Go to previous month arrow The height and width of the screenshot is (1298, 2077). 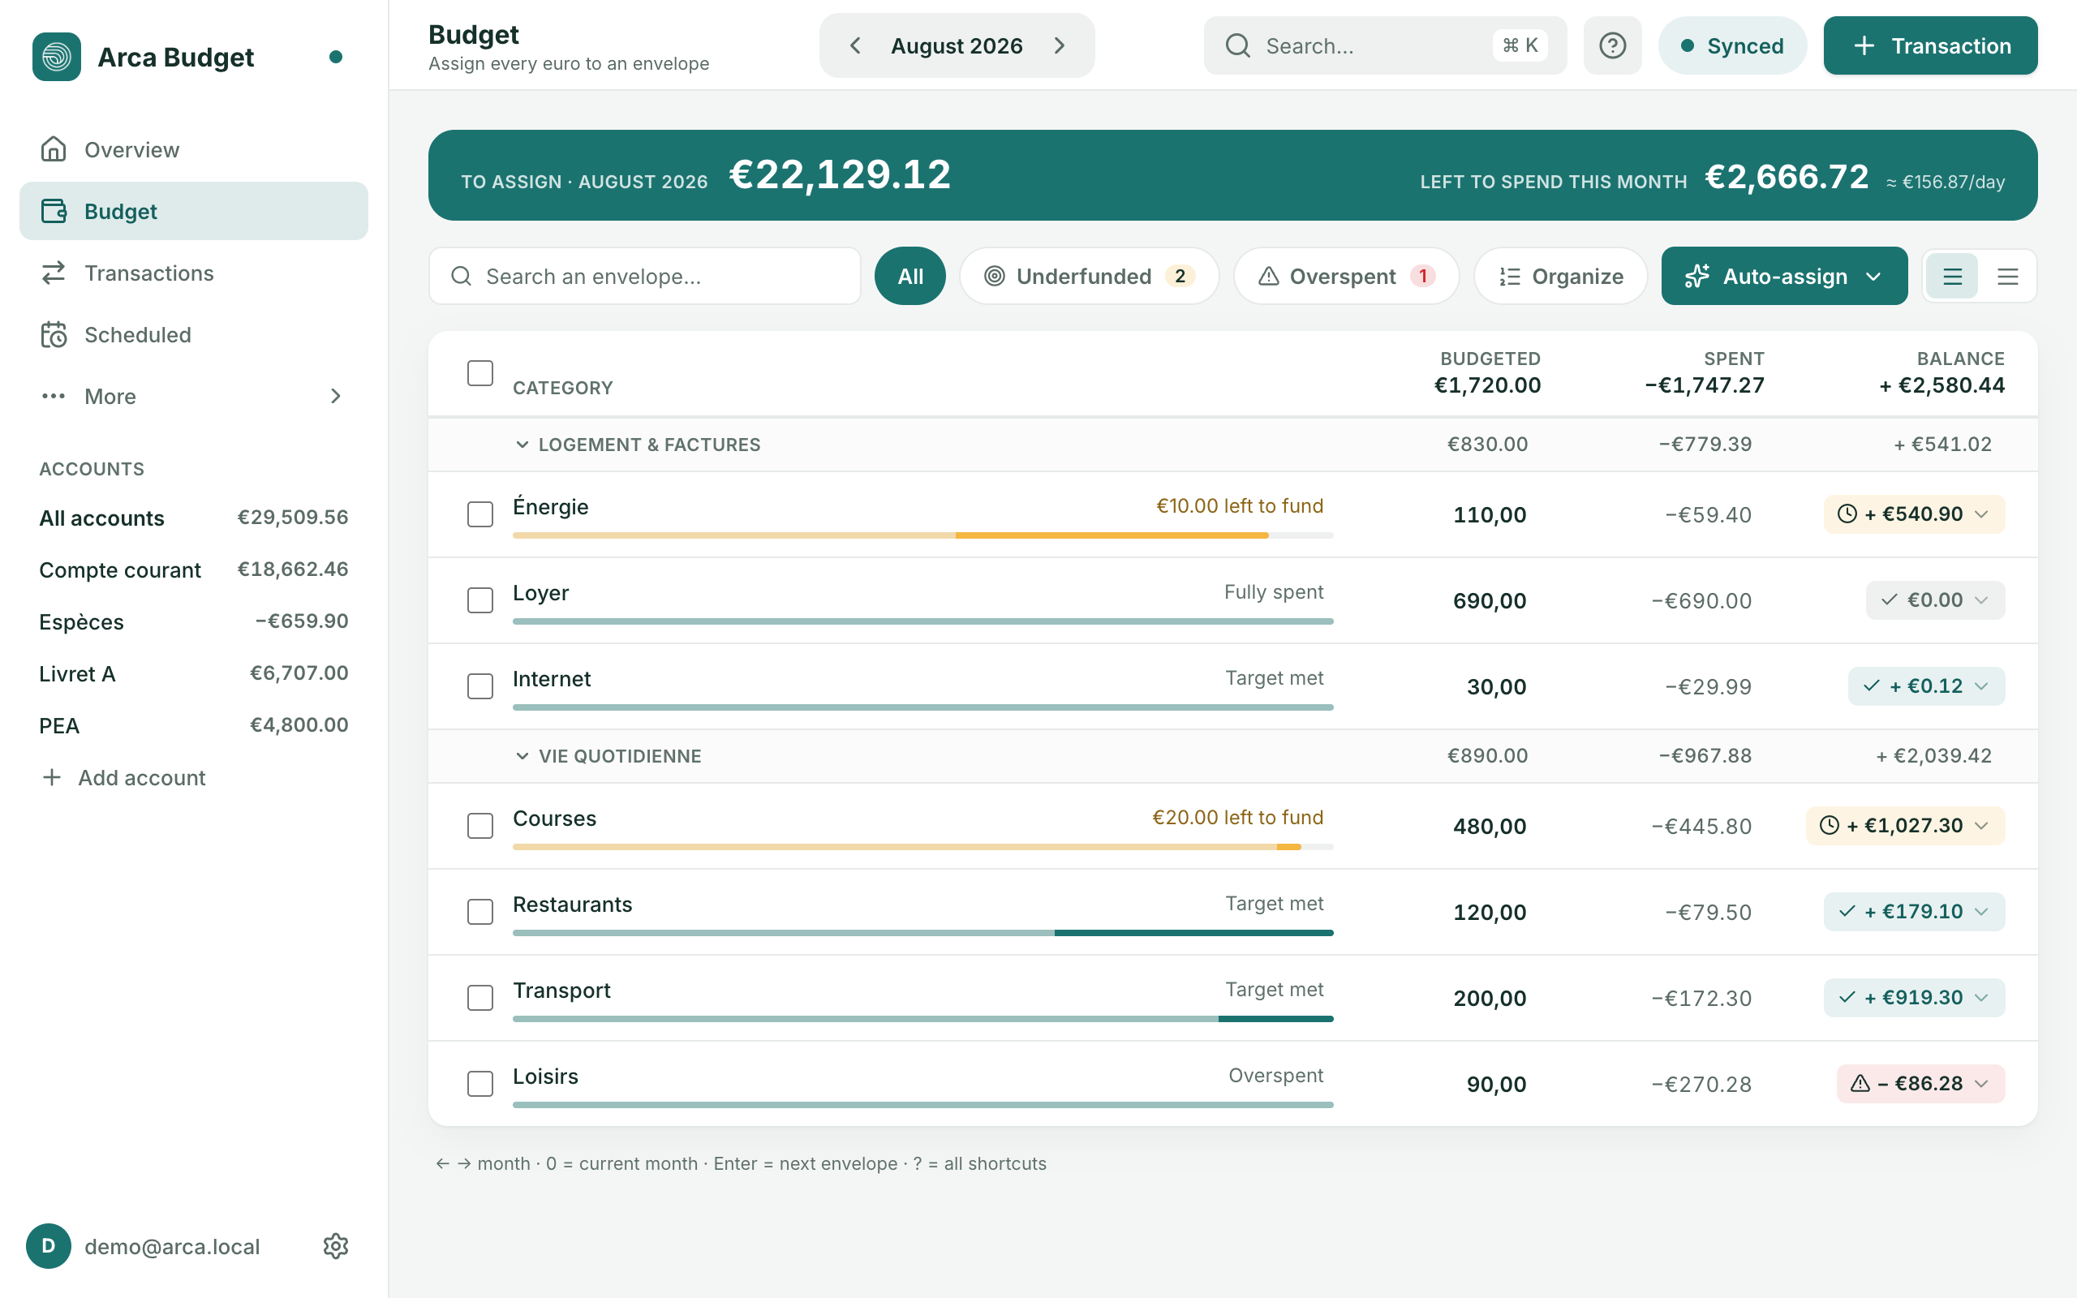[x=855, y=45]
